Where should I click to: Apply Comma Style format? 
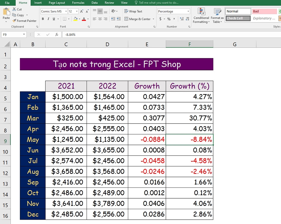click(174, 19)
